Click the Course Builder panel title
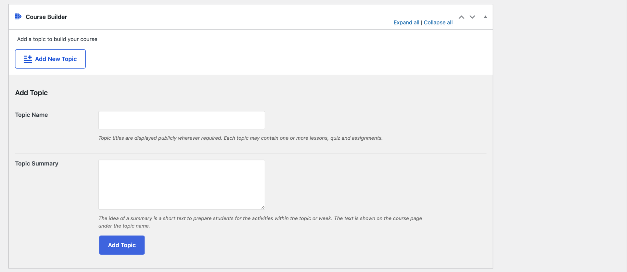Screen dimensions: 627x272 point(46,17)
